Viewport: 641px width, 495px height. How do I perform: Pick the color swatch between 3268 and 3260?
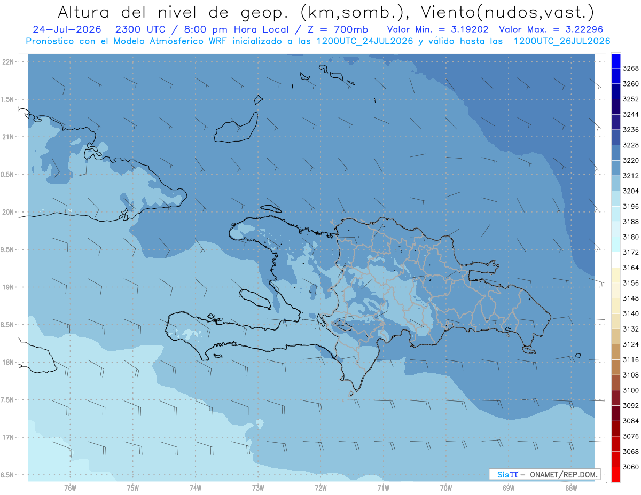(616, 76)
